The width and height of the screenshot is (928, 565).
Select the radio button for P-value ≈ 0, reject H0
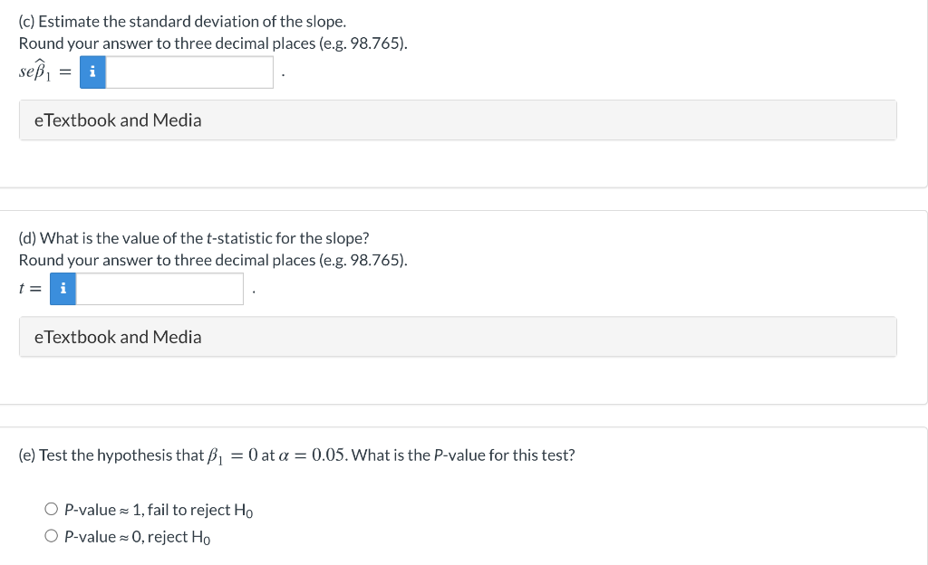coord(52,536)
